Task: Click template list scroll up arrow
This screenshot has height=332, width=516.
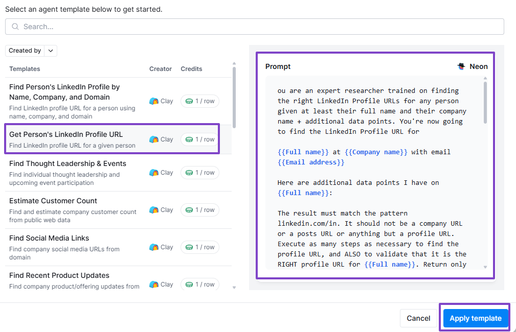Action: [234, 63]
